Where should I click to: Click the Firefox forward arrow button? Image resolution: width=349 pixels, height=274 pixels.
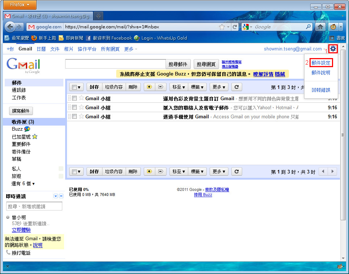(19, 27)
